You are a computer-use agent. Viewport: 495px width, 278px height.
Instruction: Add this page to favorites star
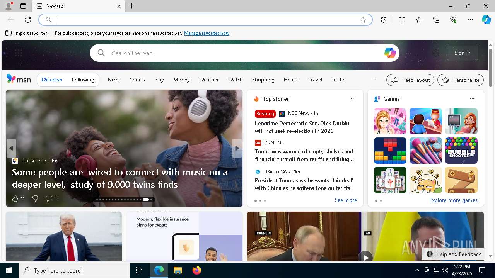(363, 20)
